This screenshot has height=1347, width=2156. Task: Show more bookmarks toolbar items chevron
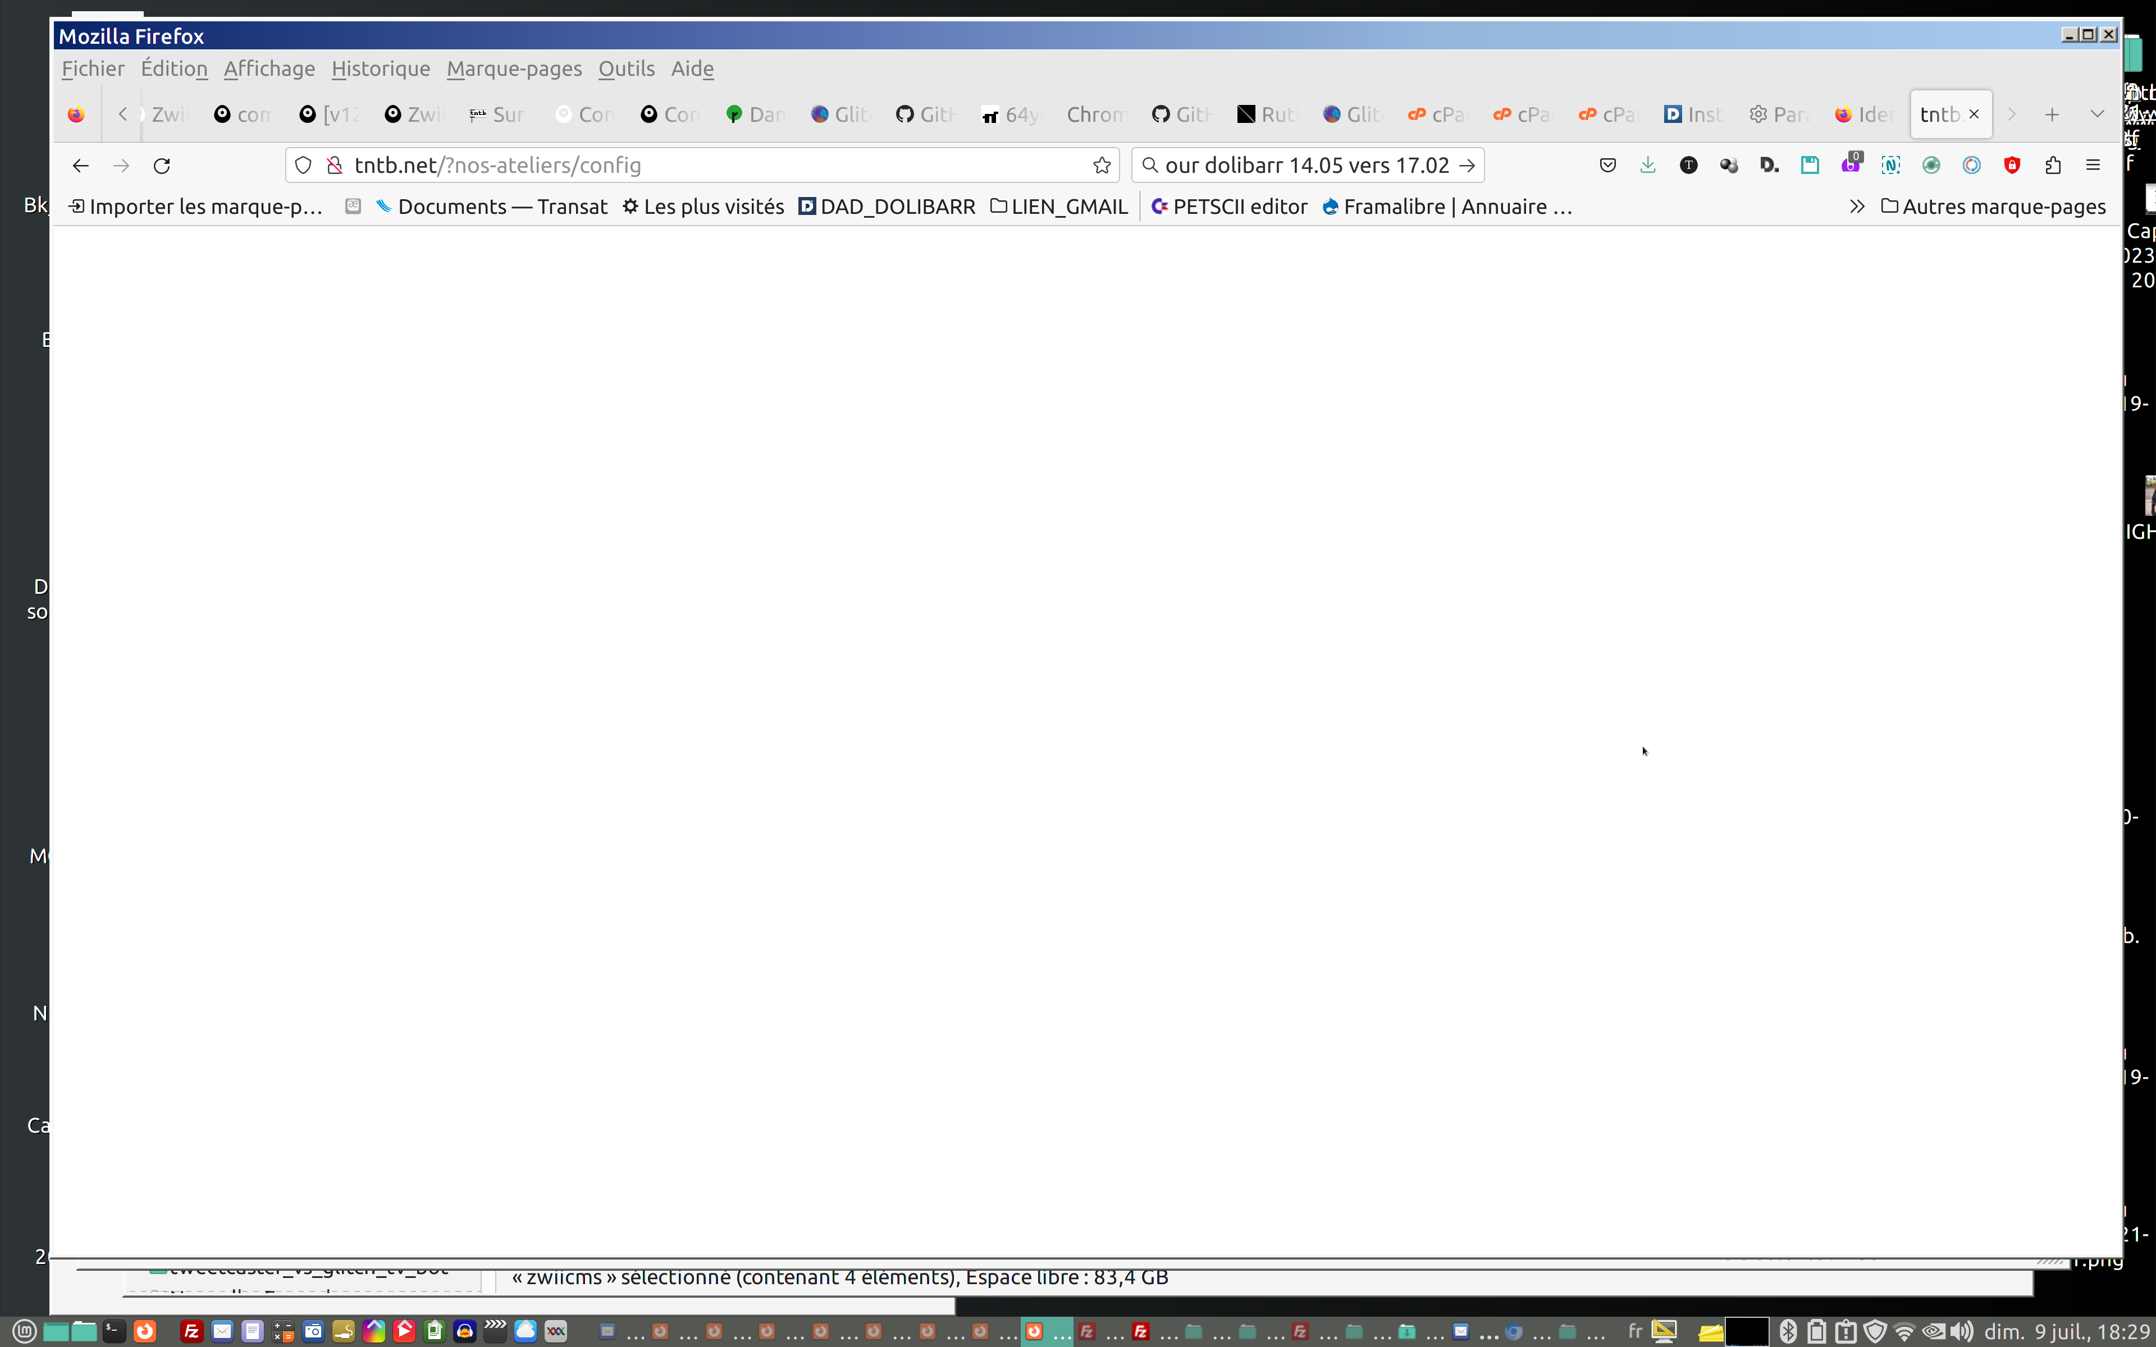coord(1856,207)
